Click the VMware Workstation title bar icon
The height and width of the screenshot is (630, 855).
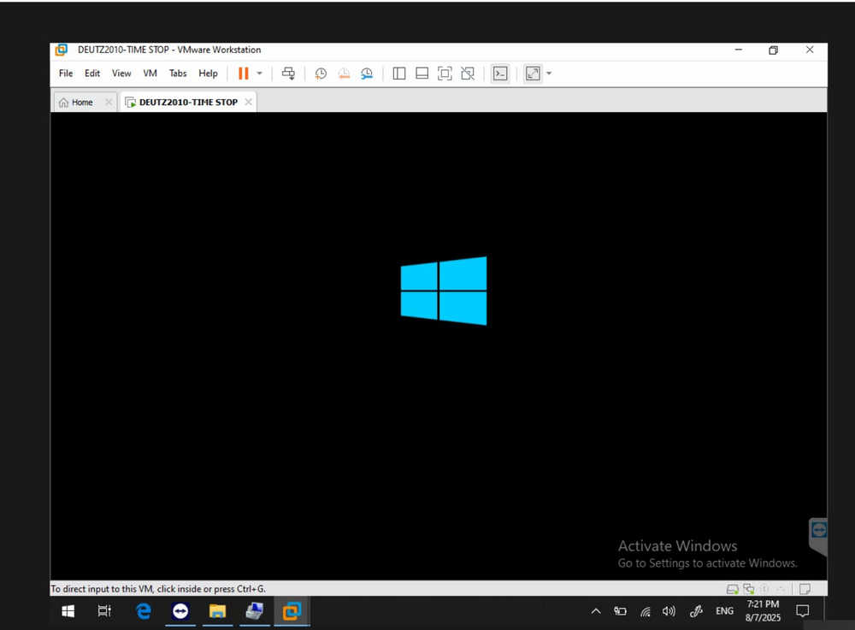[62, 50]
